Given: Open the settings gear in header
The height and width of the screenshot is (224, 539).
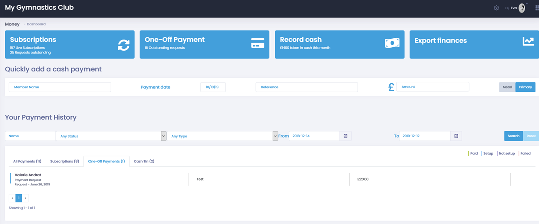Looking at the screenshot, I should pos(496,8).
